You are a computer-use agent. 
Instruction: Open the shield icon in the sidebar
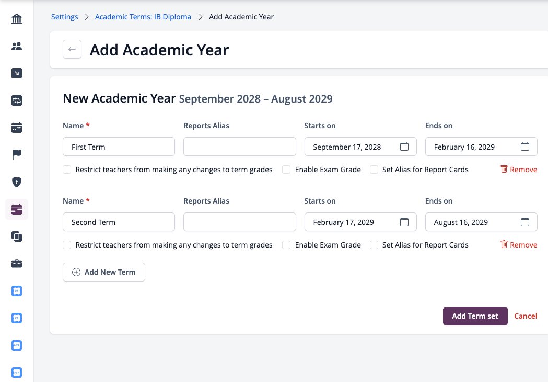[16, 182]
